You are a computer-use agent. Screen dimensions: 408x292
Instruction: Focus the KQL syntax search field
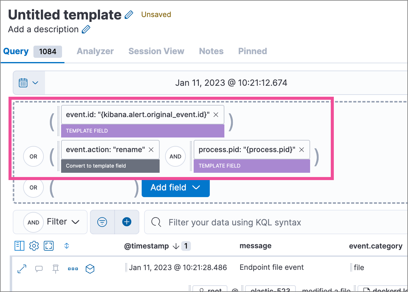coord(274,222)
